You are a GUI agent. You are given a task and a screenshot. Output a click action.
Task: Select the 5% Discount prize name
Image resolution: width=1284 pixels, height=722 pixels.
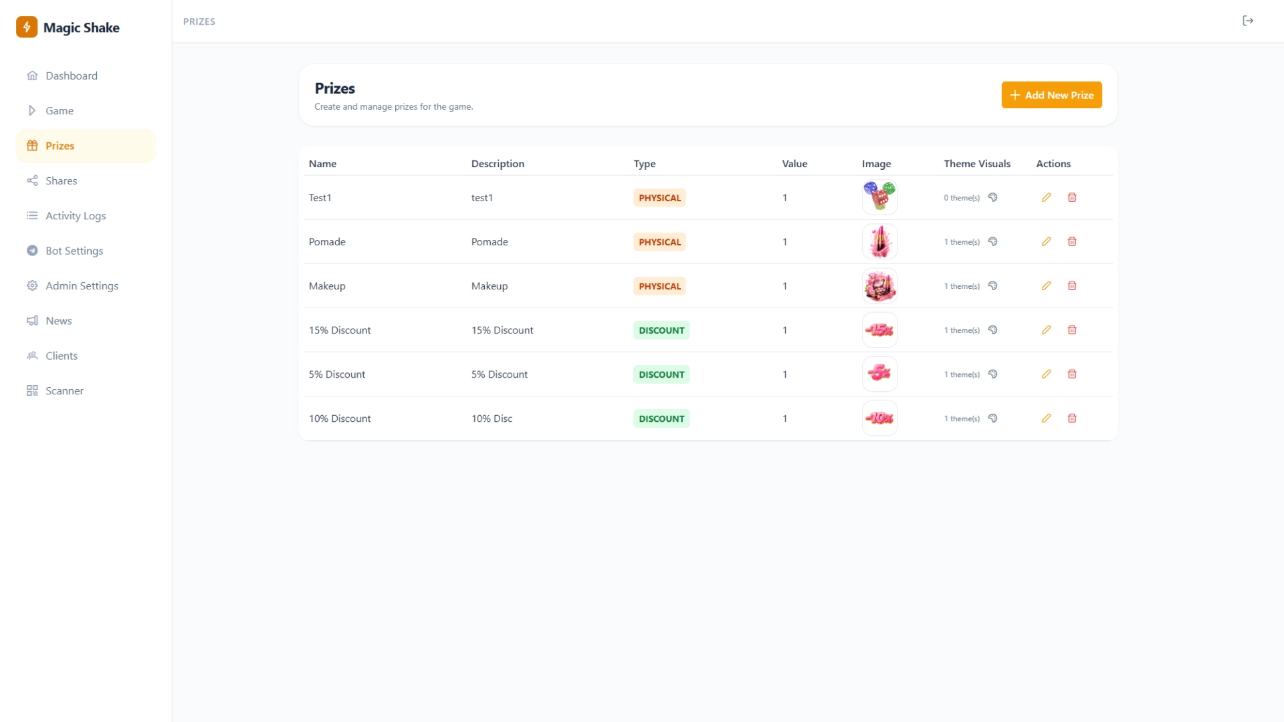tap(337, 374)
